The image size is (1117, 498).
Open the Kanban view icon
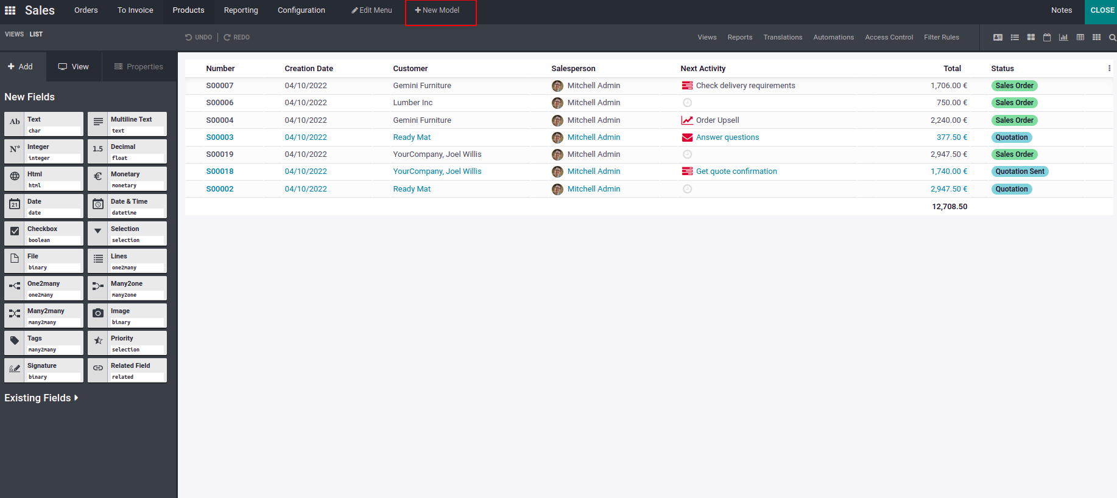pos(1031,37)
